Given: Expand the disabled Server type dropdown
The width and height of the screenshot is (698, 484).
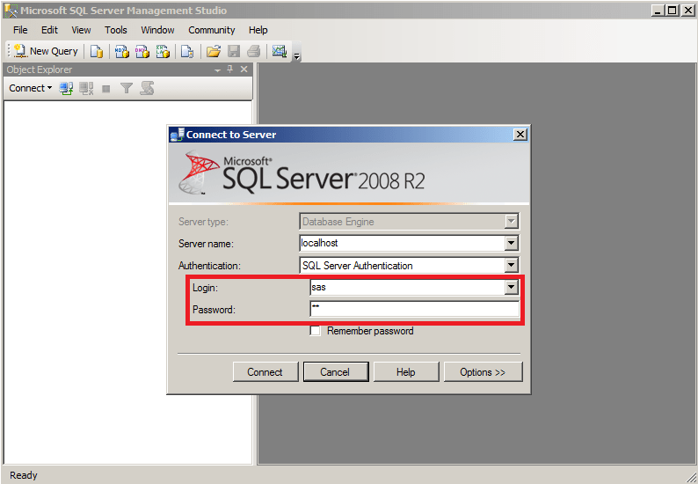Looking at the screenshot, I should [511, 221].
